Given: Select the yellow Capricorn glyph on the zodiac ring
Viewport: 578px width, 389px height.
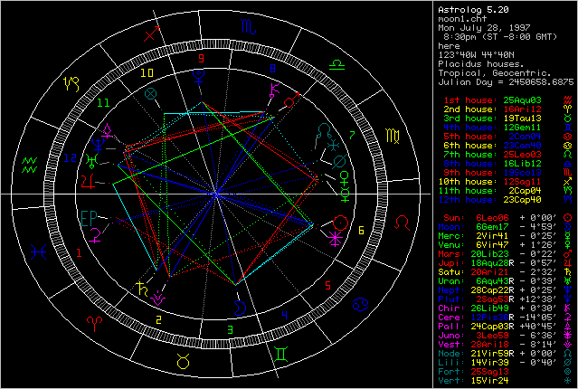Looking at the screenshot, I should pos(71,84).
